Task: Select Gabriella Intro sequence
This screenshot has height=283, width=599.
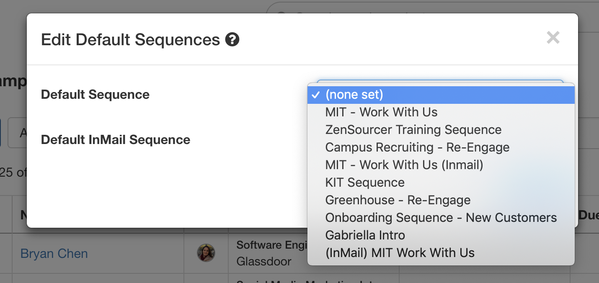Action: 441,235
